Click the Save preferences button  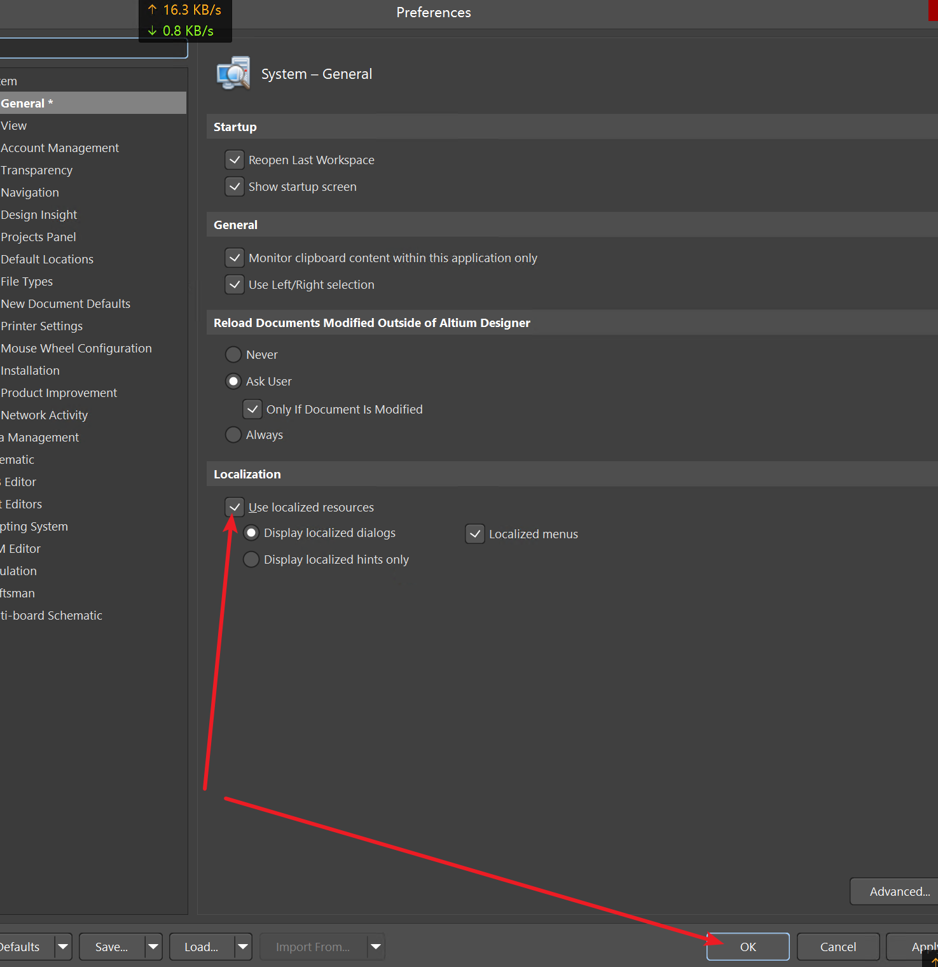112,947
